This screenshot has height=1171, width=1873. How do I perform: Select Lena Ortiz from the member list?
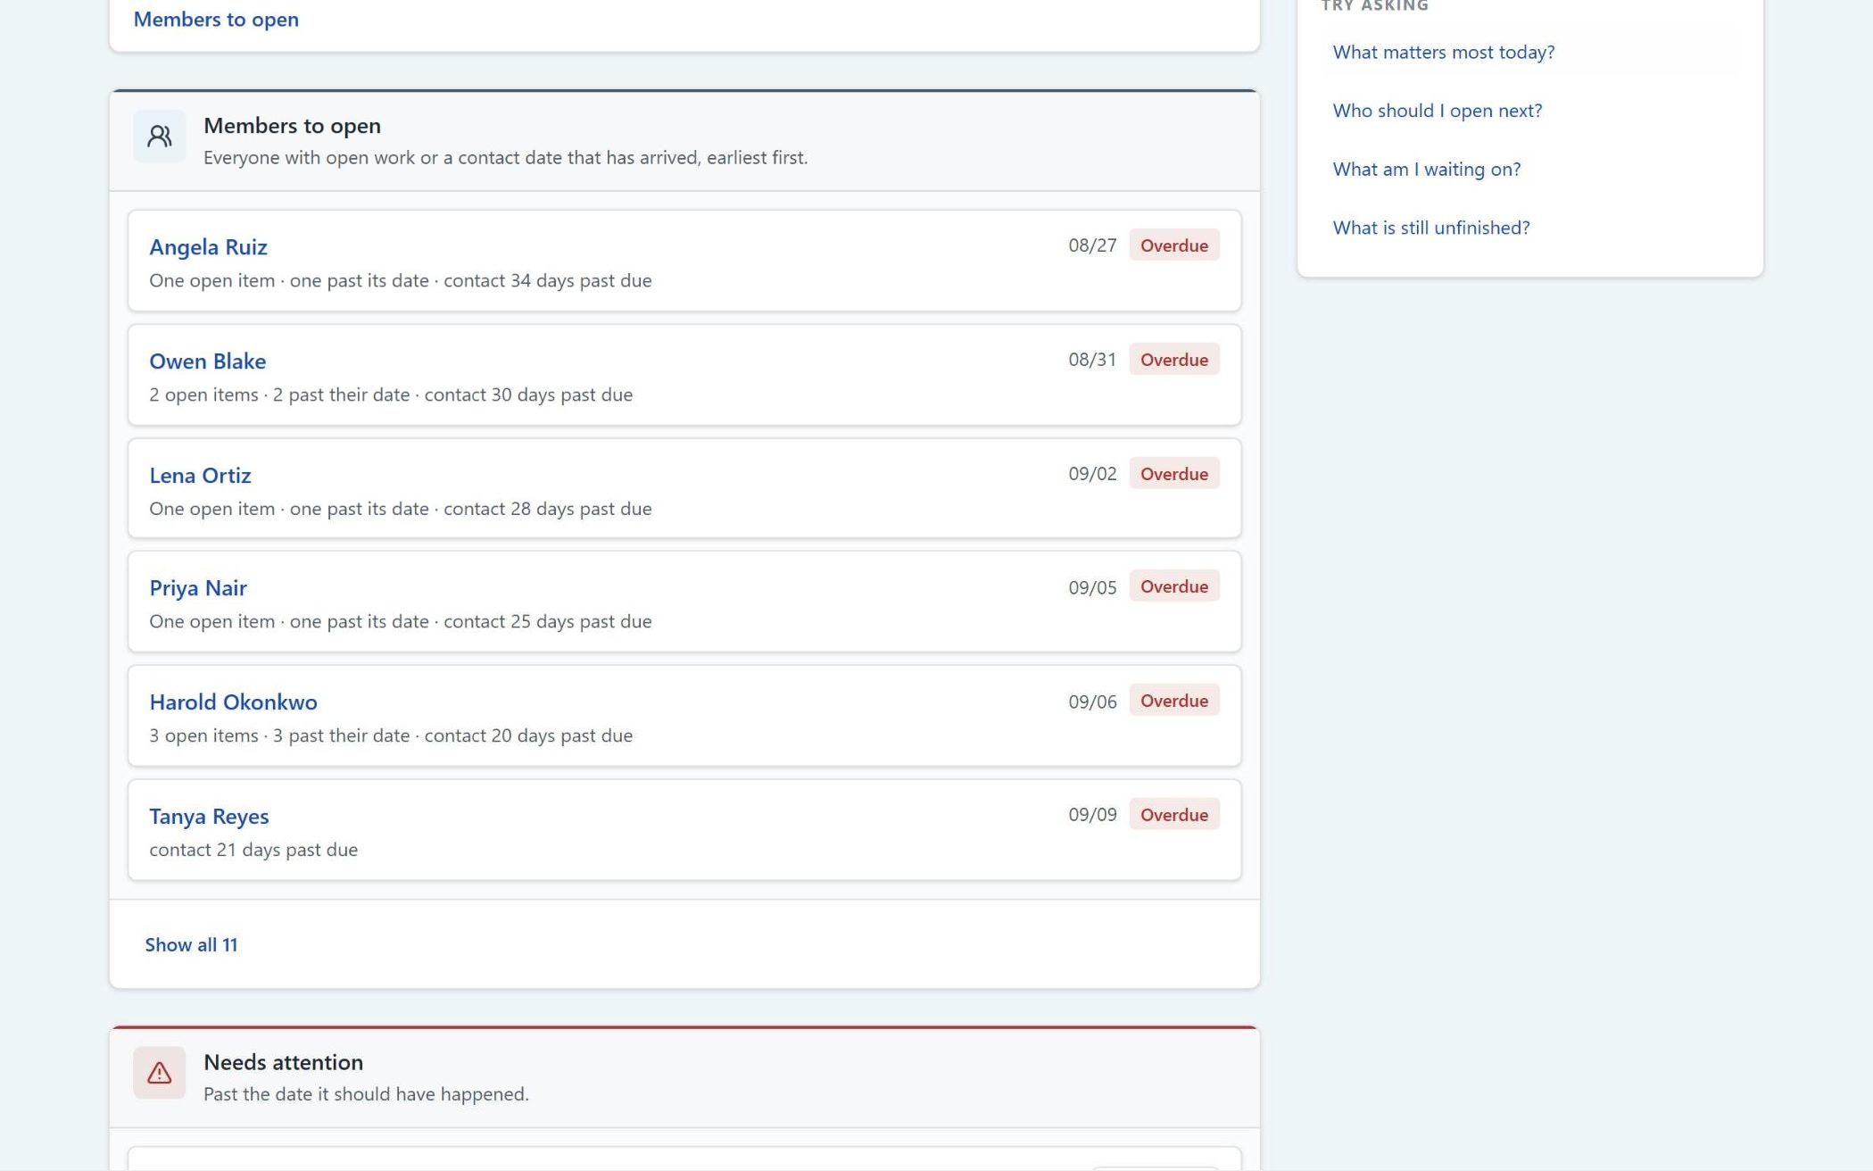[200, 476]
